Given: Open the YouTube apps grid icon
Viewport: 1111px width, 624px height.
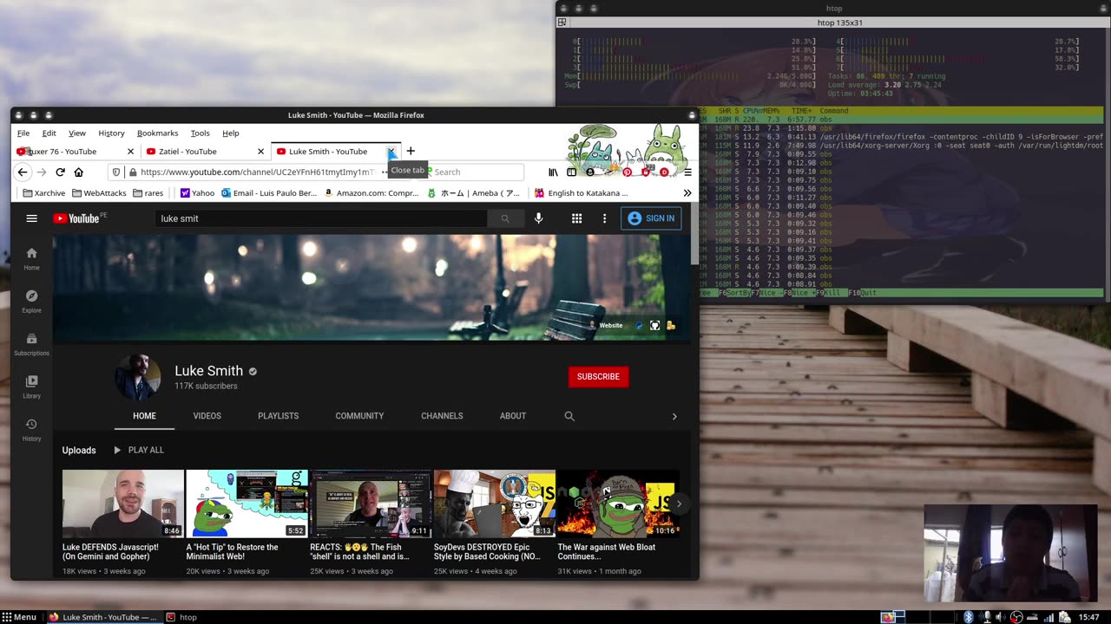Looking at the screenshot, I should (x=576, y=218).
